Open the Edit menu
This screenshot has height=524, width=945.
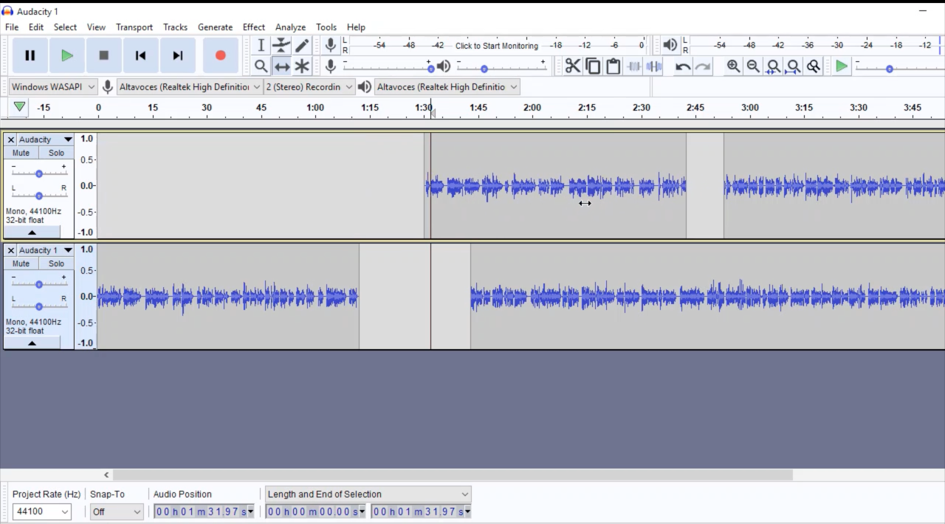(36, 27)
